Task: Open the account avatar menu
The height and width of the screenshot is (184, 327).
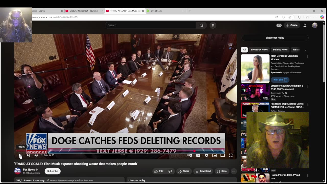Action: (315, 25)
